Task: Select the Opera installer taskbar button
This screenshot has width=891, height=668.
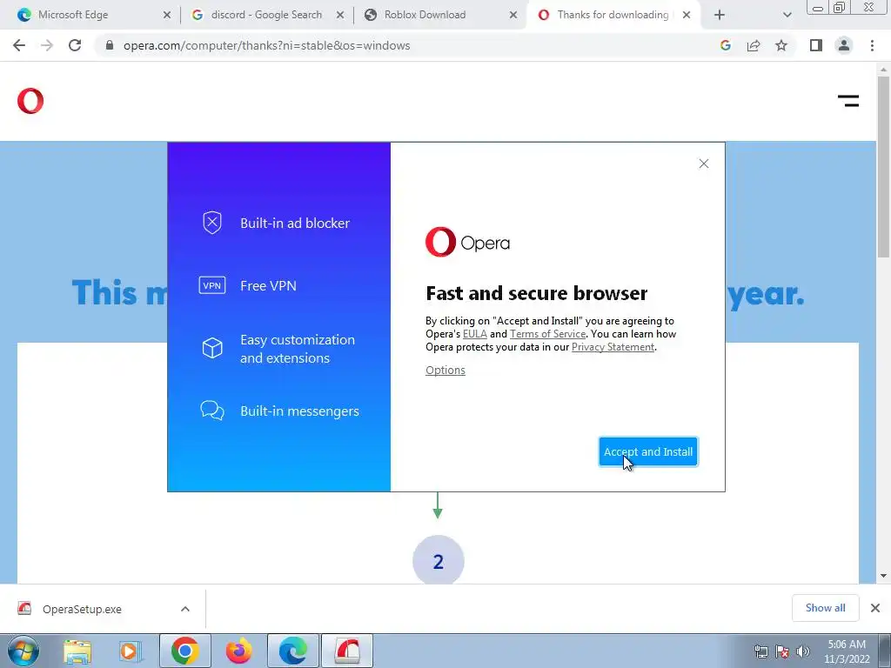Action: coord(347,651)
